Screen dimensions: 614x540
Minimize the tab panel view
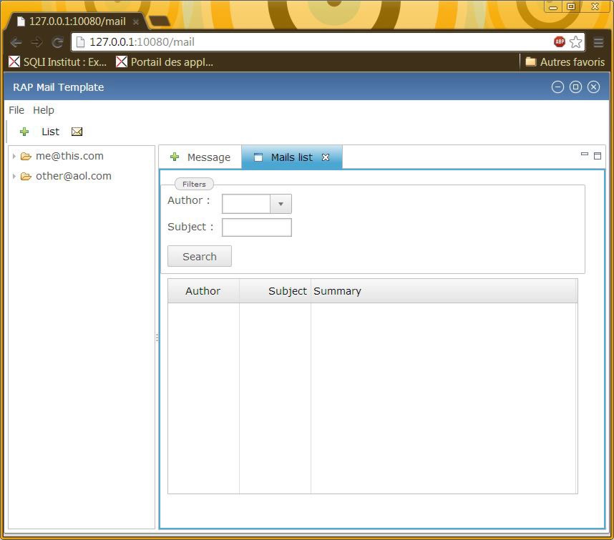point(585,154)
